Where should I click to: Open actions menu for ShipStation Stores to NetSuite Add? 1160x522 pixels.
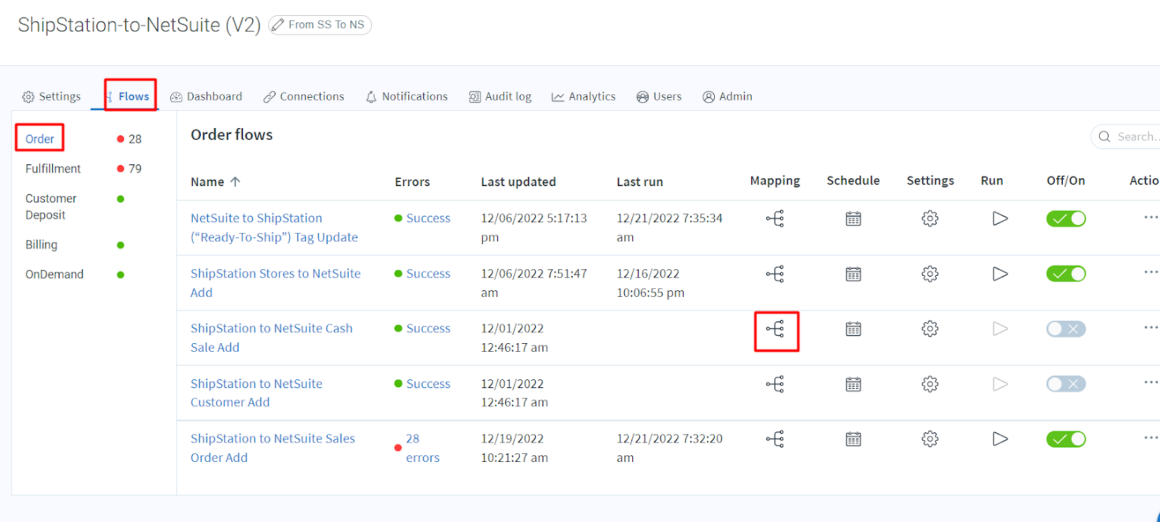coord(1151,272)
